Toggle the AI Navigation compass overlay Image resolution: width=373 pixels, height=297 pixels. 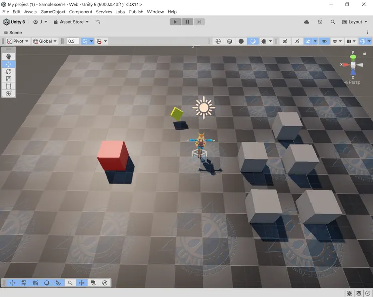pos(105,283)
